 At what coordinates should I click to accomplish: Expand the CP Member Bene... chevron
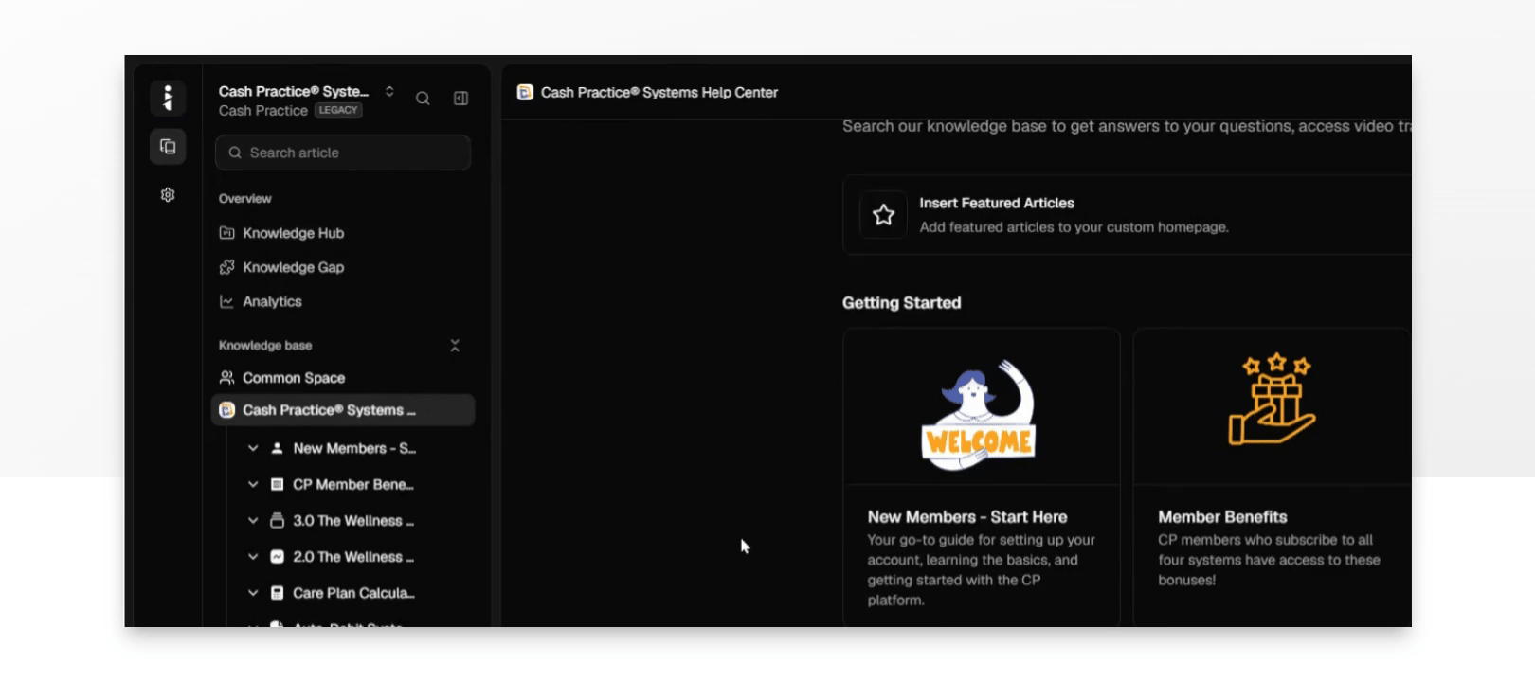(253, 484)
